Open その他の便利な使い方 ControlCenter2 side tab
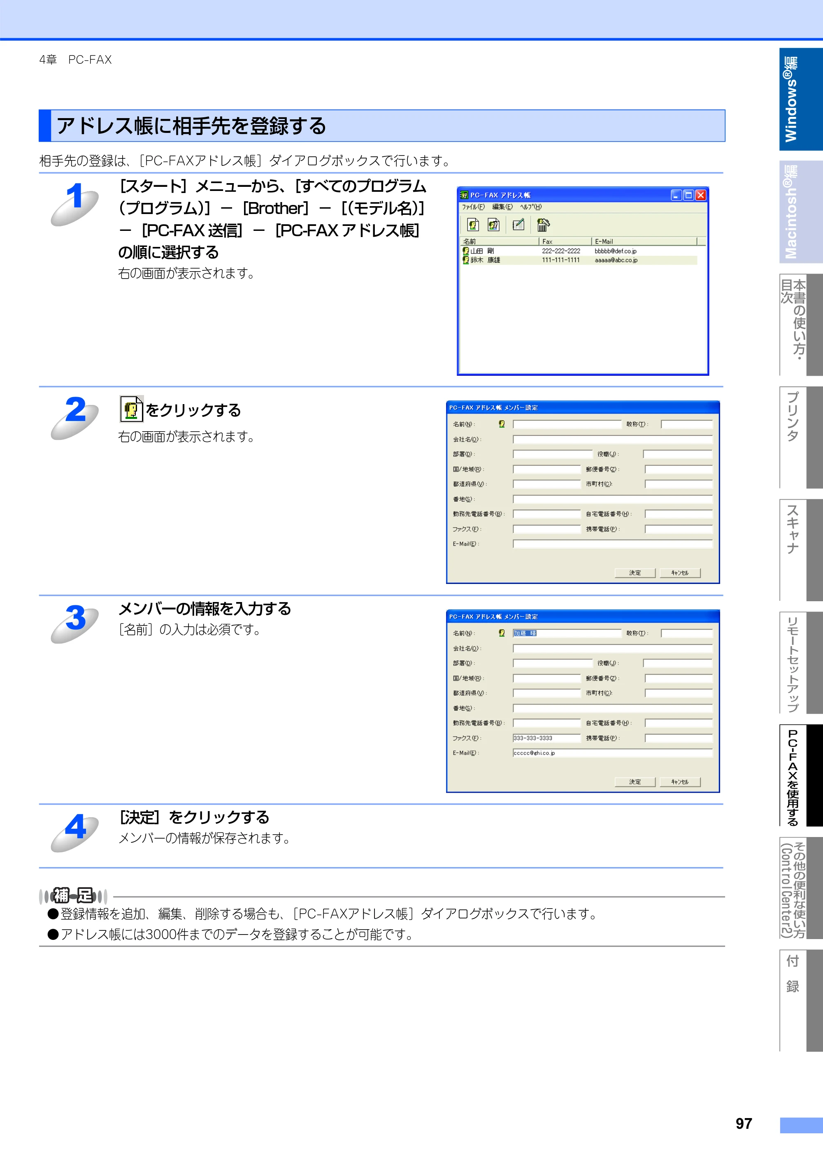 801,888
